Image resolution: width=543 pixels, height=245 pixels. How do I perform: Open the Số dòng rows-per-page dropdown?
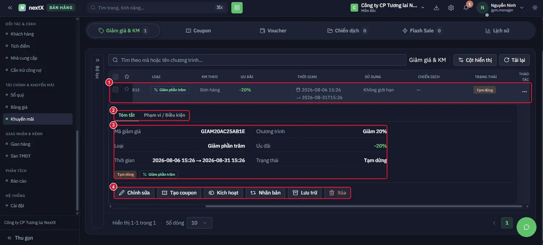coord(199,223)
